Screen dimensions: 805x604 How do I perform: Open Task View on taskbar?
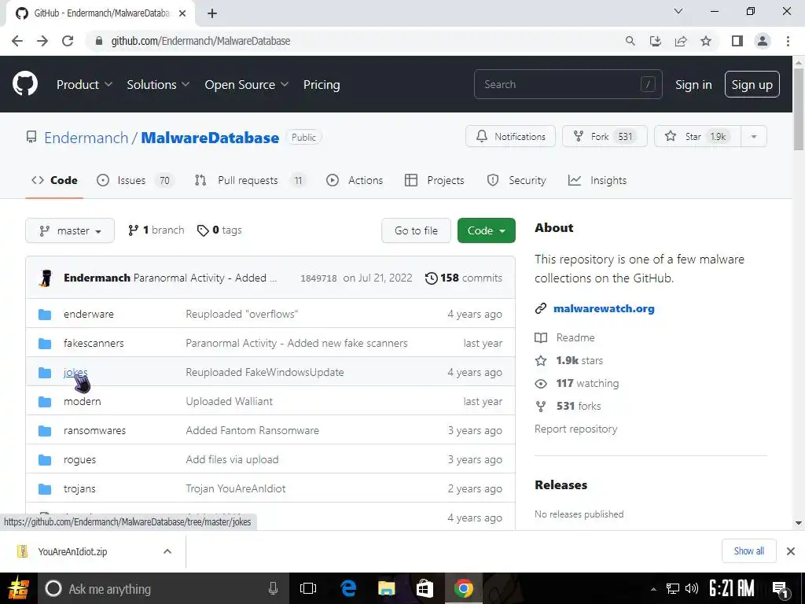(x=308, y=588)
